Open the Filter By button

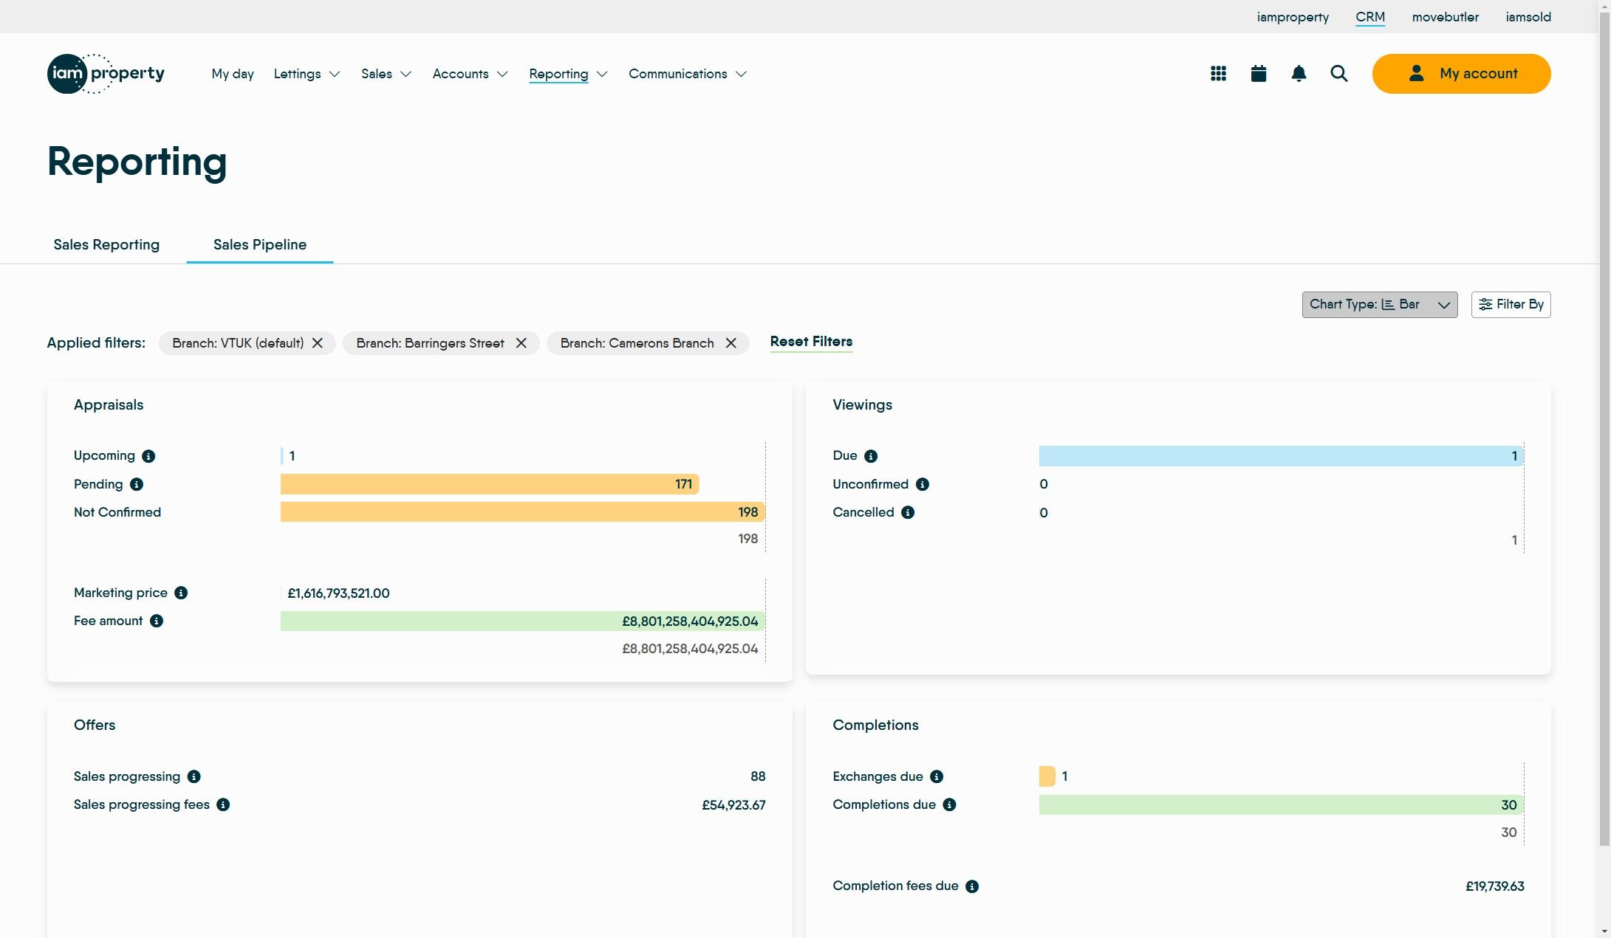1511,305
